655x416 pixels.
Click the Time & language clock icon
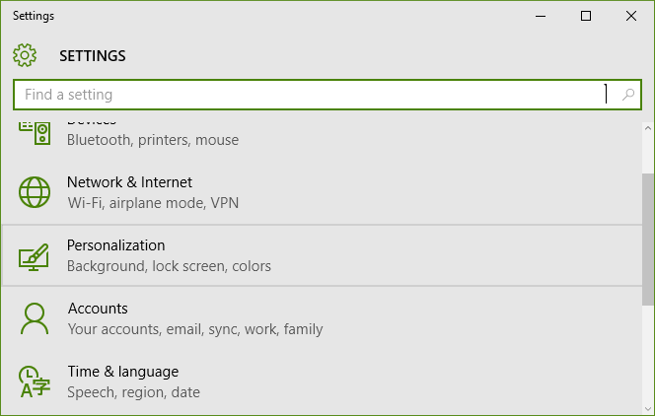tap(35, 381)
